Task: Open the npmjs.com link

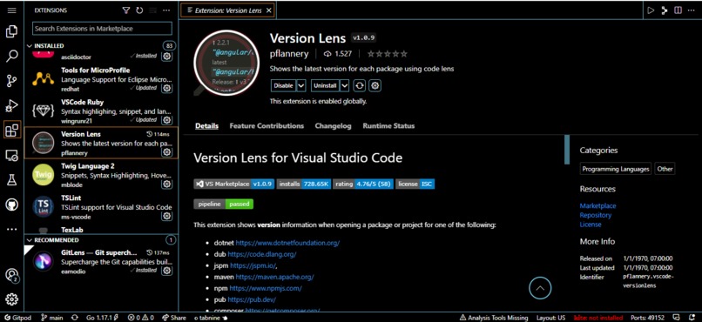Action: pyautogui.click(x=266, y=288)
